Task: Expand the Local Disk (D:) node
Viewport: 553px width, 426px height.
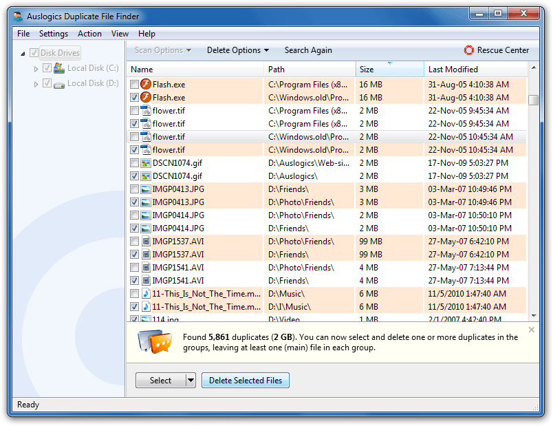Action: 36,85
